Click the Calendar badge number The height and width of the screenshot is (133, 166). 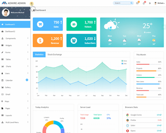coord(27,80)
